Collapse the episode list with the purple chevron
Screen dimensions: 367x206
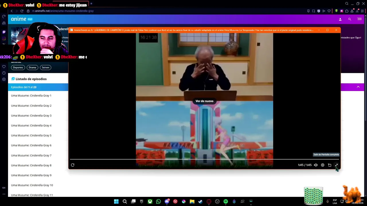(x=358, y=87)
